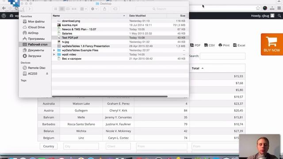The height and width of the screenshot is (159, 283).
Task: Sort files by Name column
Action: 89,16
